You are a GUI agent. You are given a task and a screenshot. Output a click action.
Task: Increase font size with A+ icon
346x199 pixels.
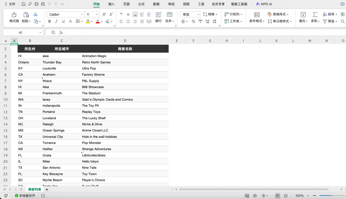point(104,14)
